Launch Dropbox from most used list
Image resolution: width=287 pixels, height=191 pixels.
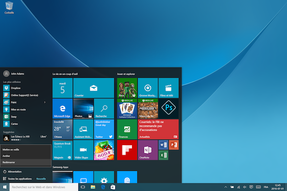click(x=25, y=88)
